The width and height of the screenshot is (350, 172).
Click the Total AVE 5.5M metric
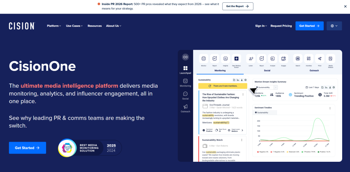point(327,95)
